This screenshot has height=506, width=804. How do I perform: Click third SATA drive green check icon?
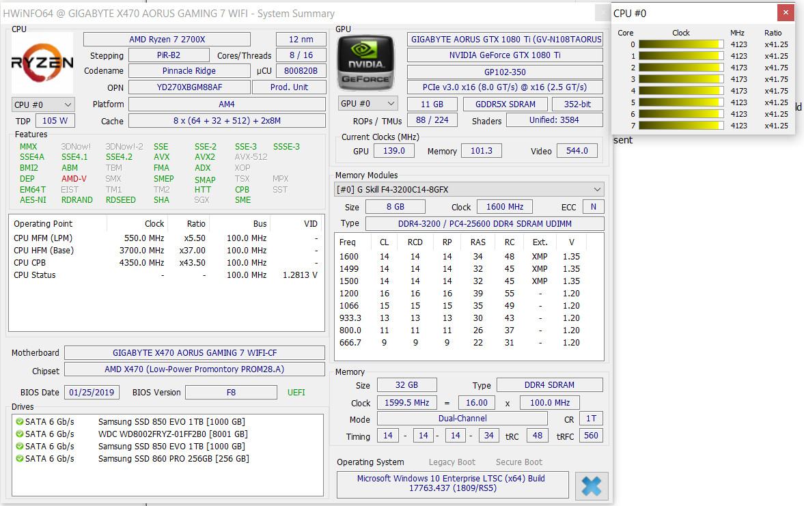click(x=20, y=446)
